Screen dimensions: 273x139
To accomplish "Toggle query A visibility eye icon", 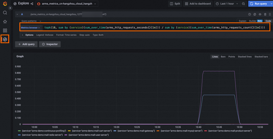I will click(260, 14).
